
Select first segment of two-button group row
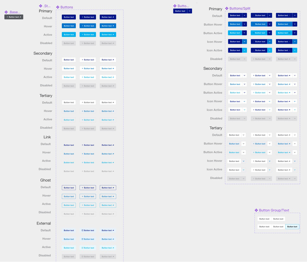[264, 219]
